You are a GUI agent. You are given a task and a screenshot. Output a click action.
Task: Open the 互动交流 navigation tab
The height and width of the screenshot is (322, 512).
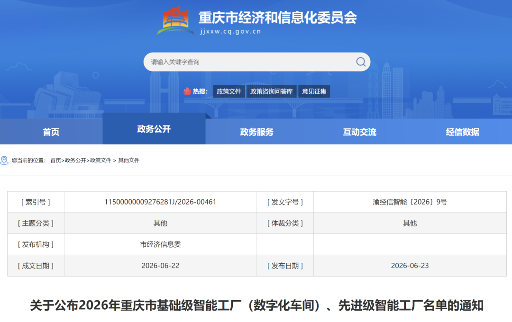(x=359, y=132)
